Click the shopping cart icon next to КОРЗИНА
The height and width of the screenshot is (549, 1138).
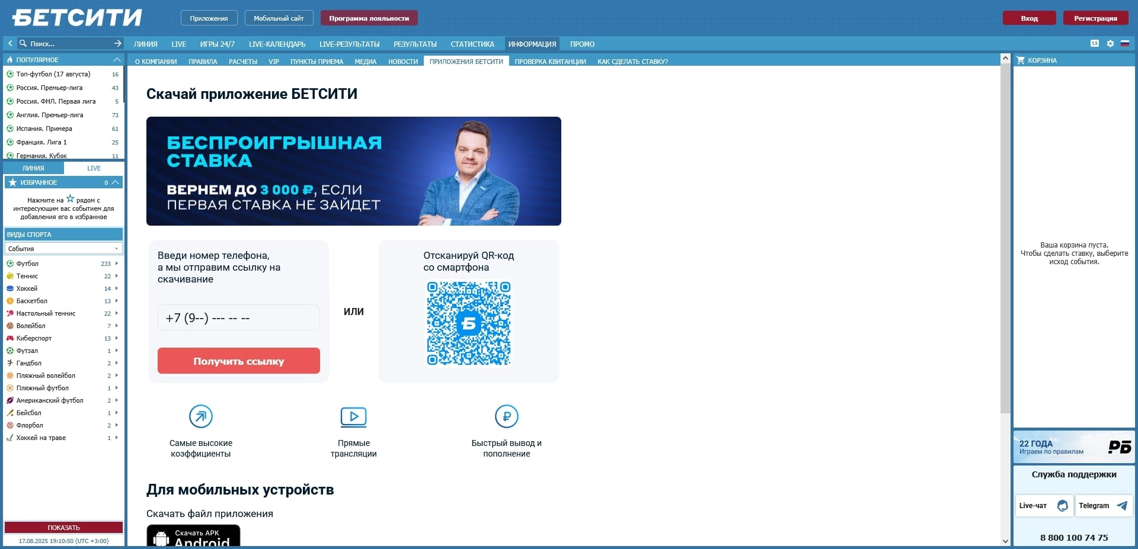[x=1021, y=60]
